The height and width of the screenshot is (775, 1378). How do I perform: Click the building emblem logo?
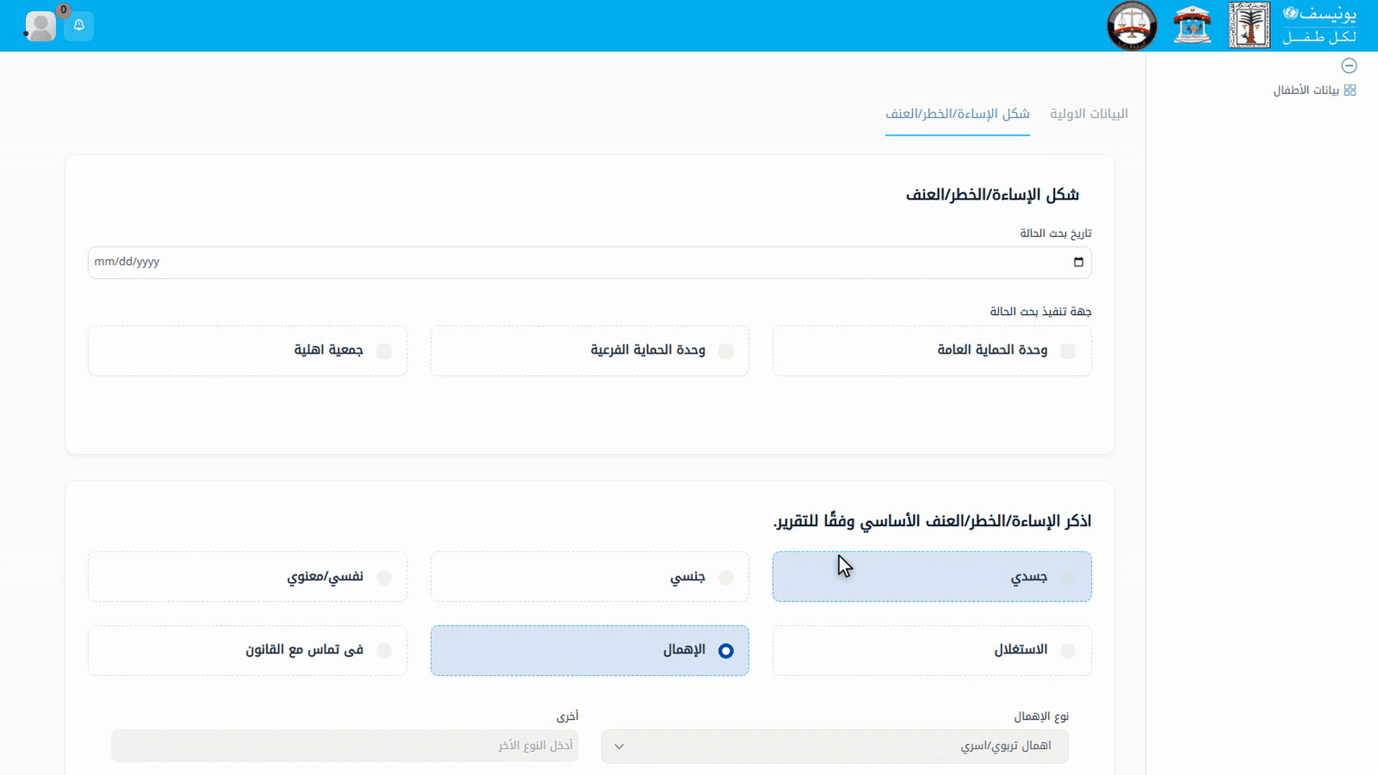(1192, 25)
